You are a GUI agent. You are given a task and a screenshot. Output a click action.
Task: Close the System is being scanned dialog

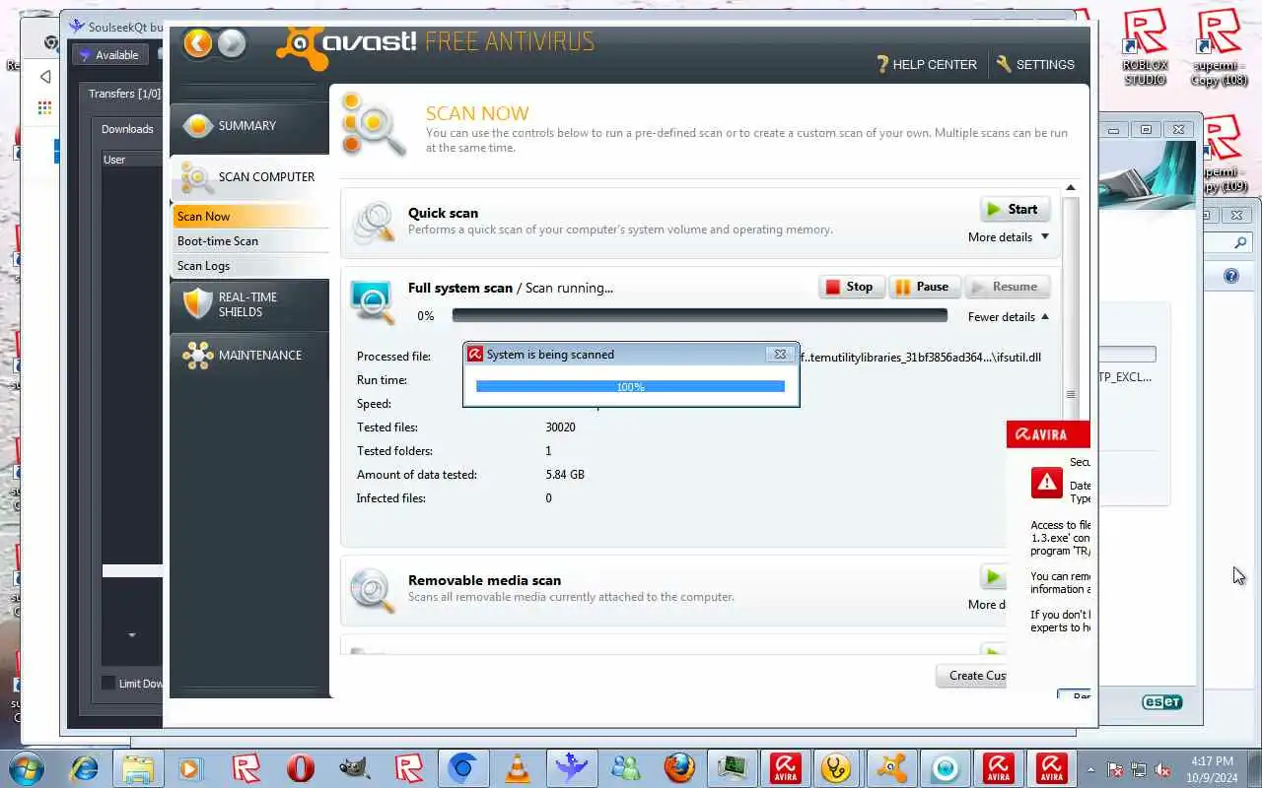click(x=780, y=355)
